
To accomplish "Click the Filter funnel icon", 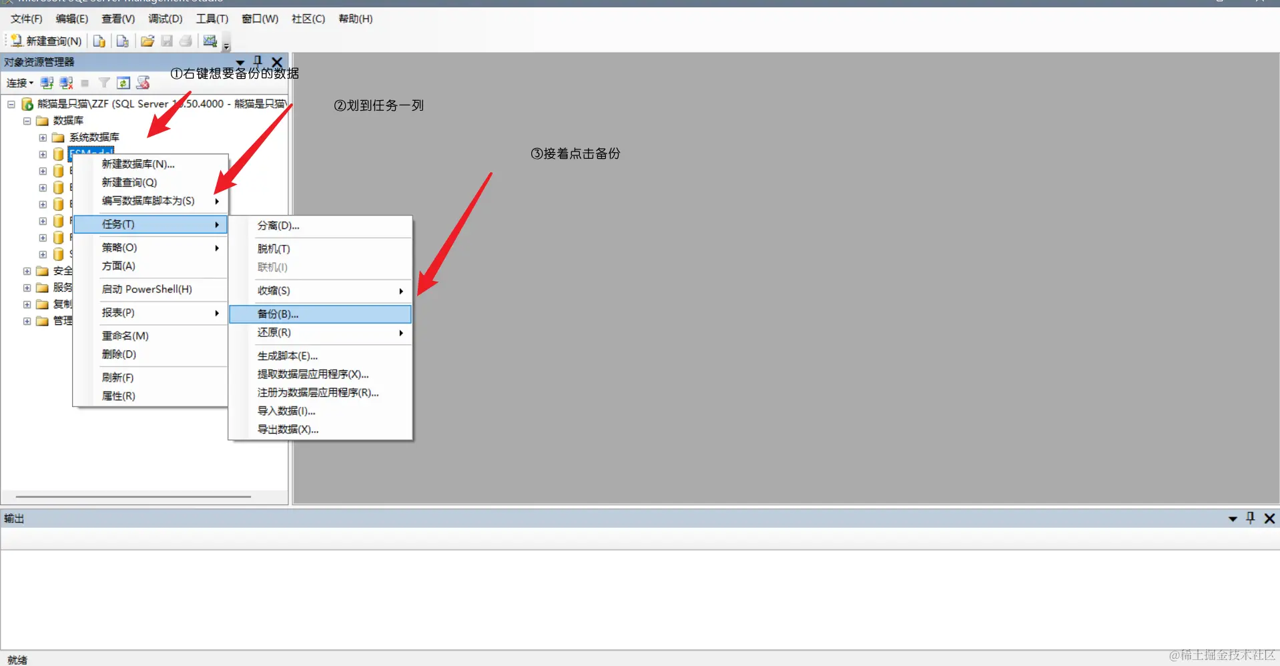I will point(104,83).
